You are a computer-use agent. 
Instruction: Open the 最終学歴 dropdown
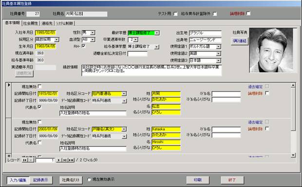[157, 33]
